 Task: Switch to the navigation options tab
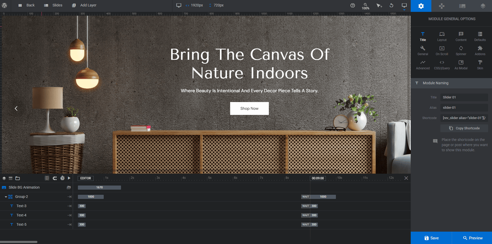442,6
